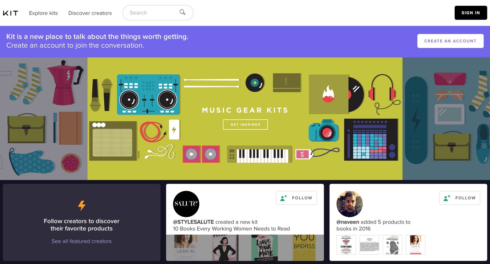Viewport: 490px width, 264px height.
Task: Follow the naveen creator
Action: click(x=460, y=198)
